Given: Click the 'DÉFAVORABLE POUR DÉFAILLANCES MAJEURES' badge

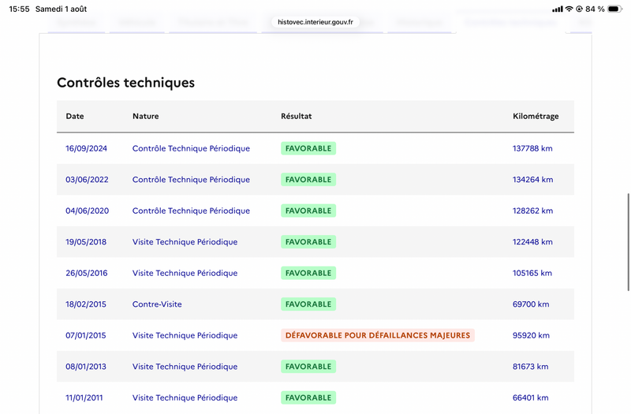Looking at the screenshot, I should (378, 336).
